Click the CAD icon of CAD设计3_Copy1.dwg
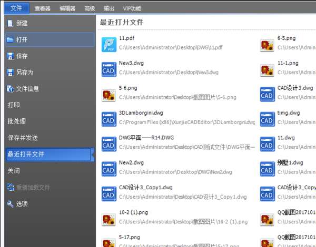The width and height of the screenshot is (316, 247). click(109, 194)
